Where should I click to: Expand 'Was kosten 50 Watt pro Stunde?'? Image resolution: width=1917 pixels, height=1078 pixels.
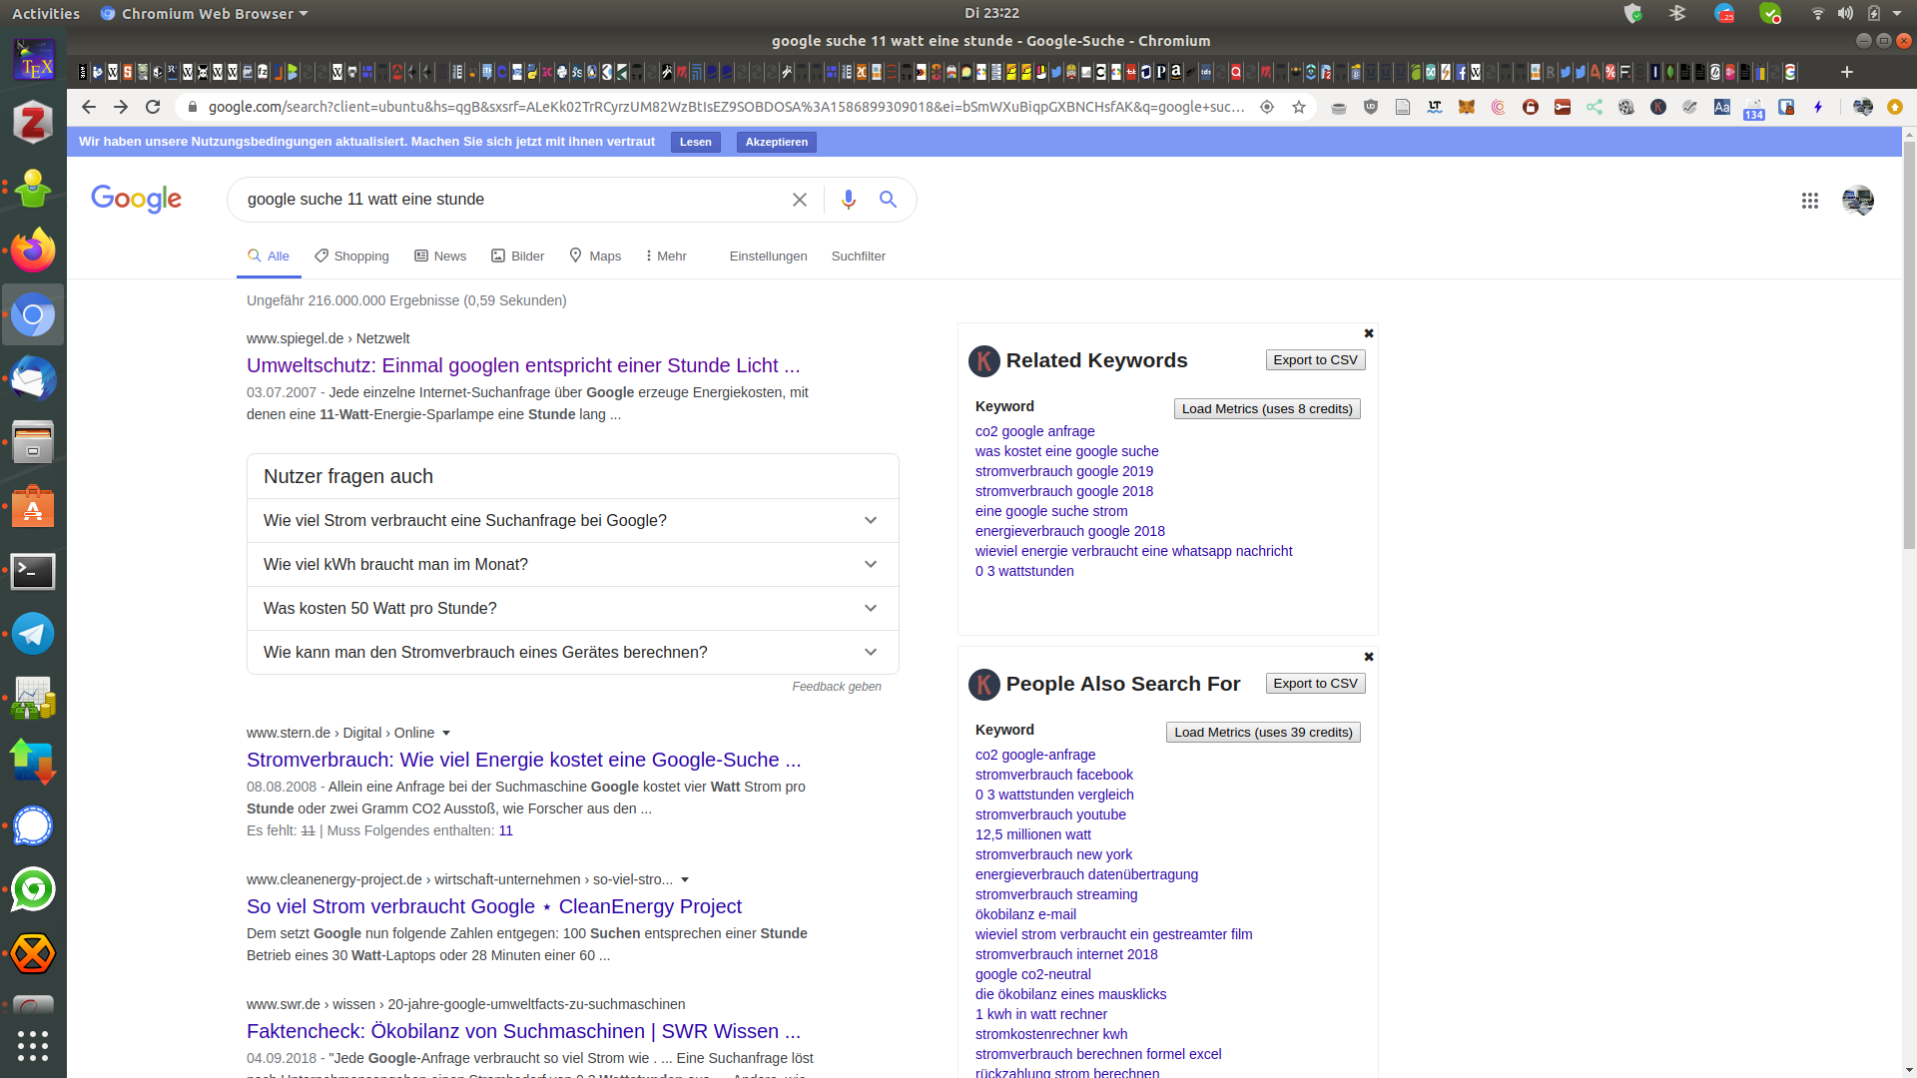pyautogui.click(x=572, y=609)
